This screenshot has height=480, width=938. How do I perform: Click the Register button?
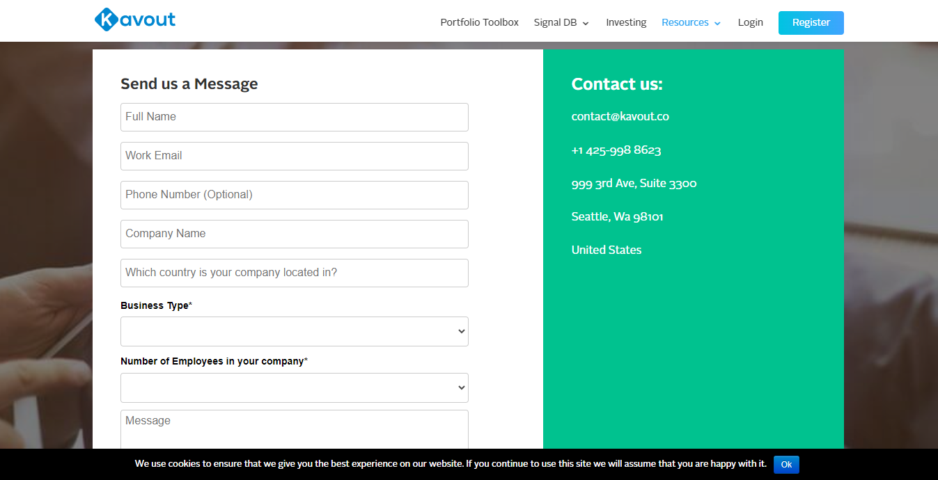[811, 22]
